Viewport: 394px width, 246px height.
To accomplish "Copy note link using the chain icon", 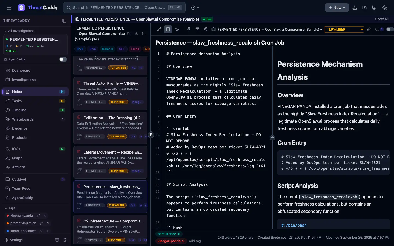I will 369,29.
